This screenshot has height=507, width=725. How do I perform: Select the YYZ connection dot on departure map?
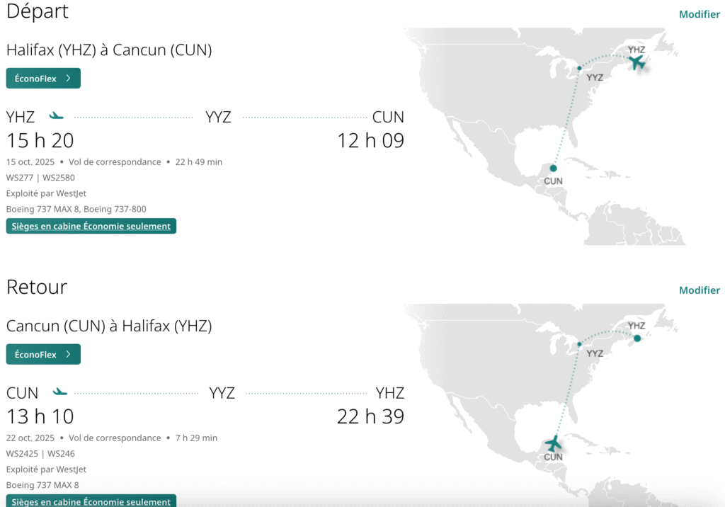(x=579, y=68)
